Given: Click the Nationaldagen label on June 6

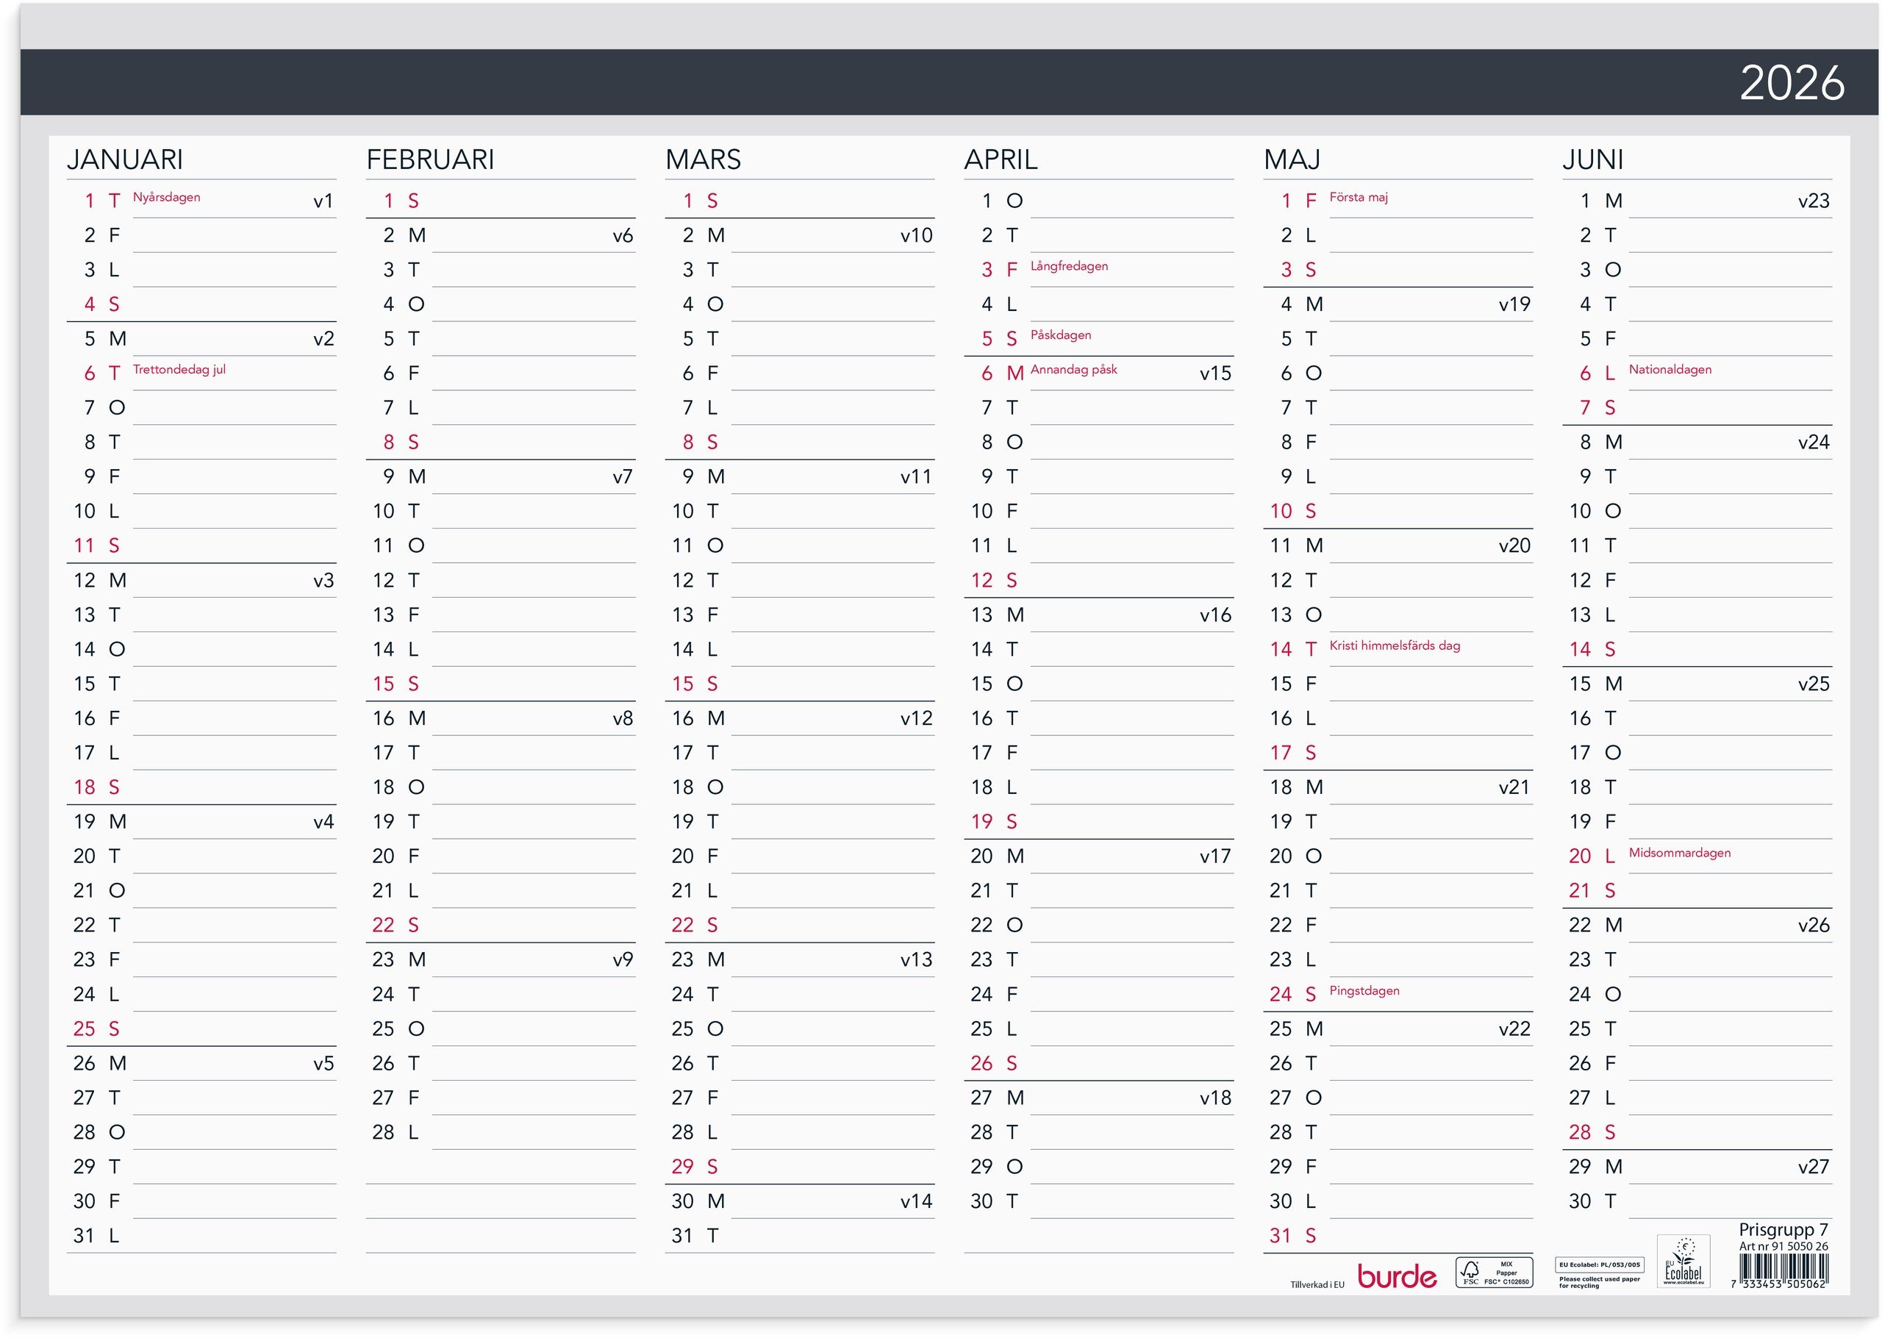Looking at the screenshot, I should coord(1669,369).
